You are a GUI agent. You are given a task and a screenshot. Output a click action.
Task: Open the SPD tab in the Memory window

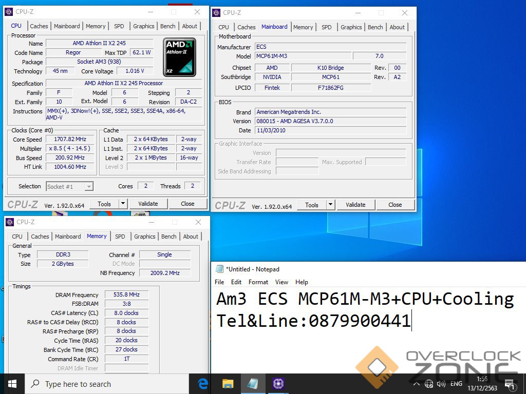coord(120,237)
